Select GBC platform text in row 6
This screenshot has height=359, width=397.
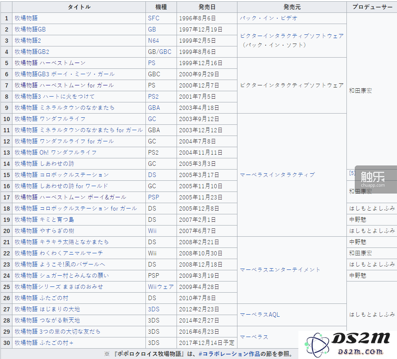154,74
